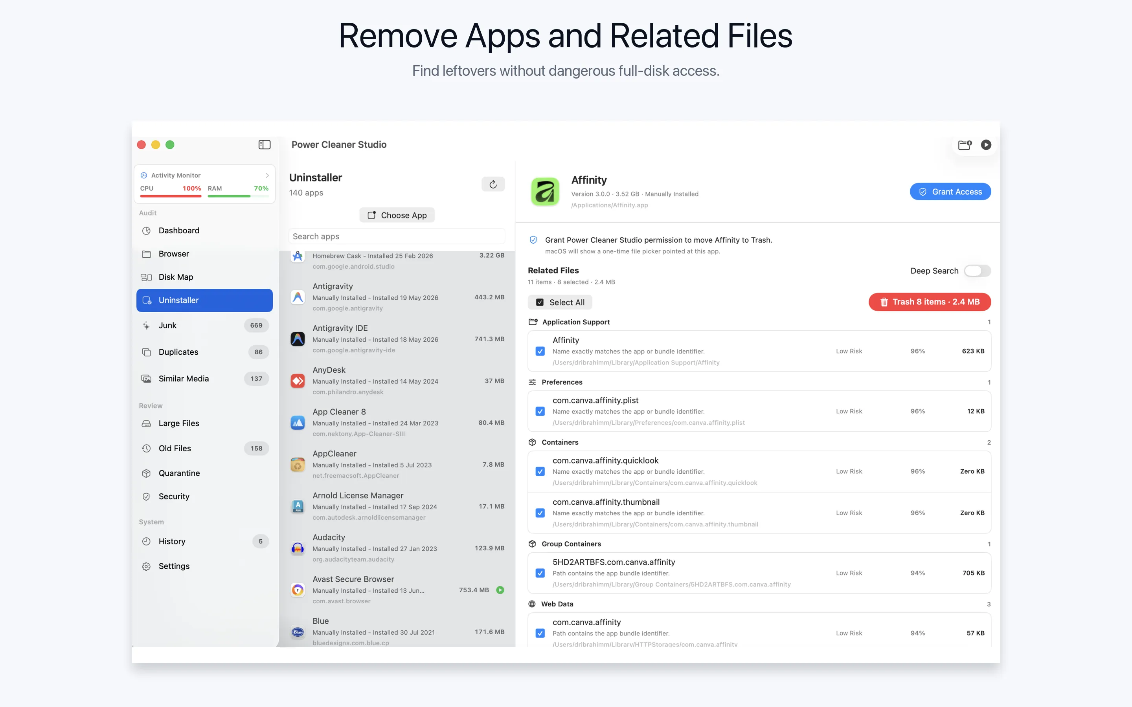This screenshot has height=707, width=1132.
Task: Uncheck the Affinity Application Support item
Action: 540,351
